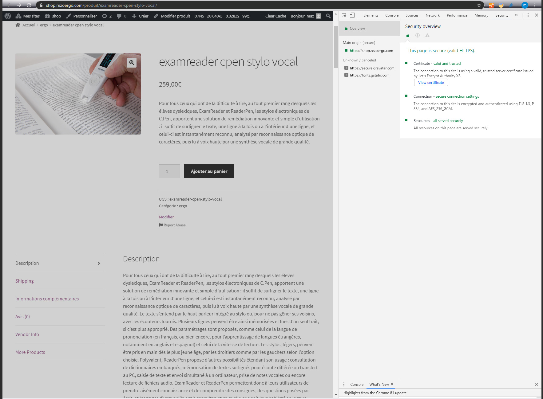
Task: Click the warning triangle icon under Security overview
Action: (x=427, y=36)
